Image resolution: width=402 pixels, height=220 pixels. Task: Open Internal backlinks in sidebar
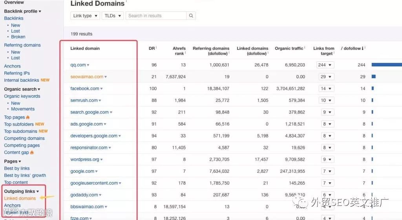[x=22, y=80]
